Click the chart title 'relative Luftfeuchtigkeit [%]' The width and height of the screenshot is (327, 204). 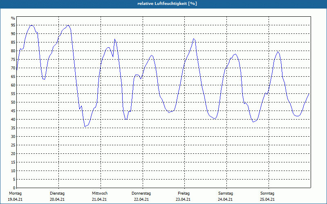point(167,4)
